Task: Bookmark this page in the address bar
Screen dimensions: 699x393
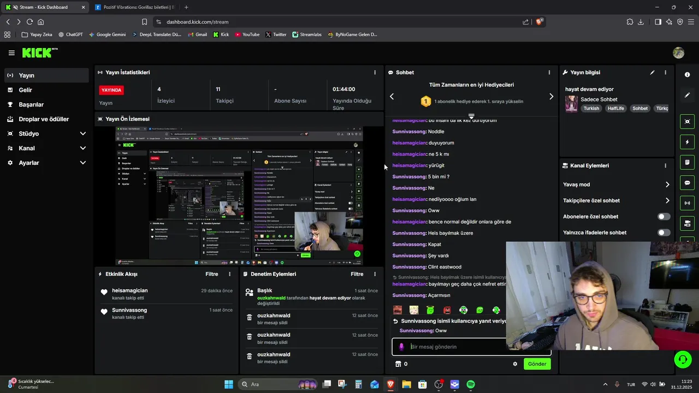Action: pos(144,22)
